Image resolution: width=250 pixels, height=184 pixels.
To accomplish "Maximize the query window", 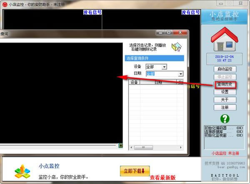I will click(x=169, y=32).
